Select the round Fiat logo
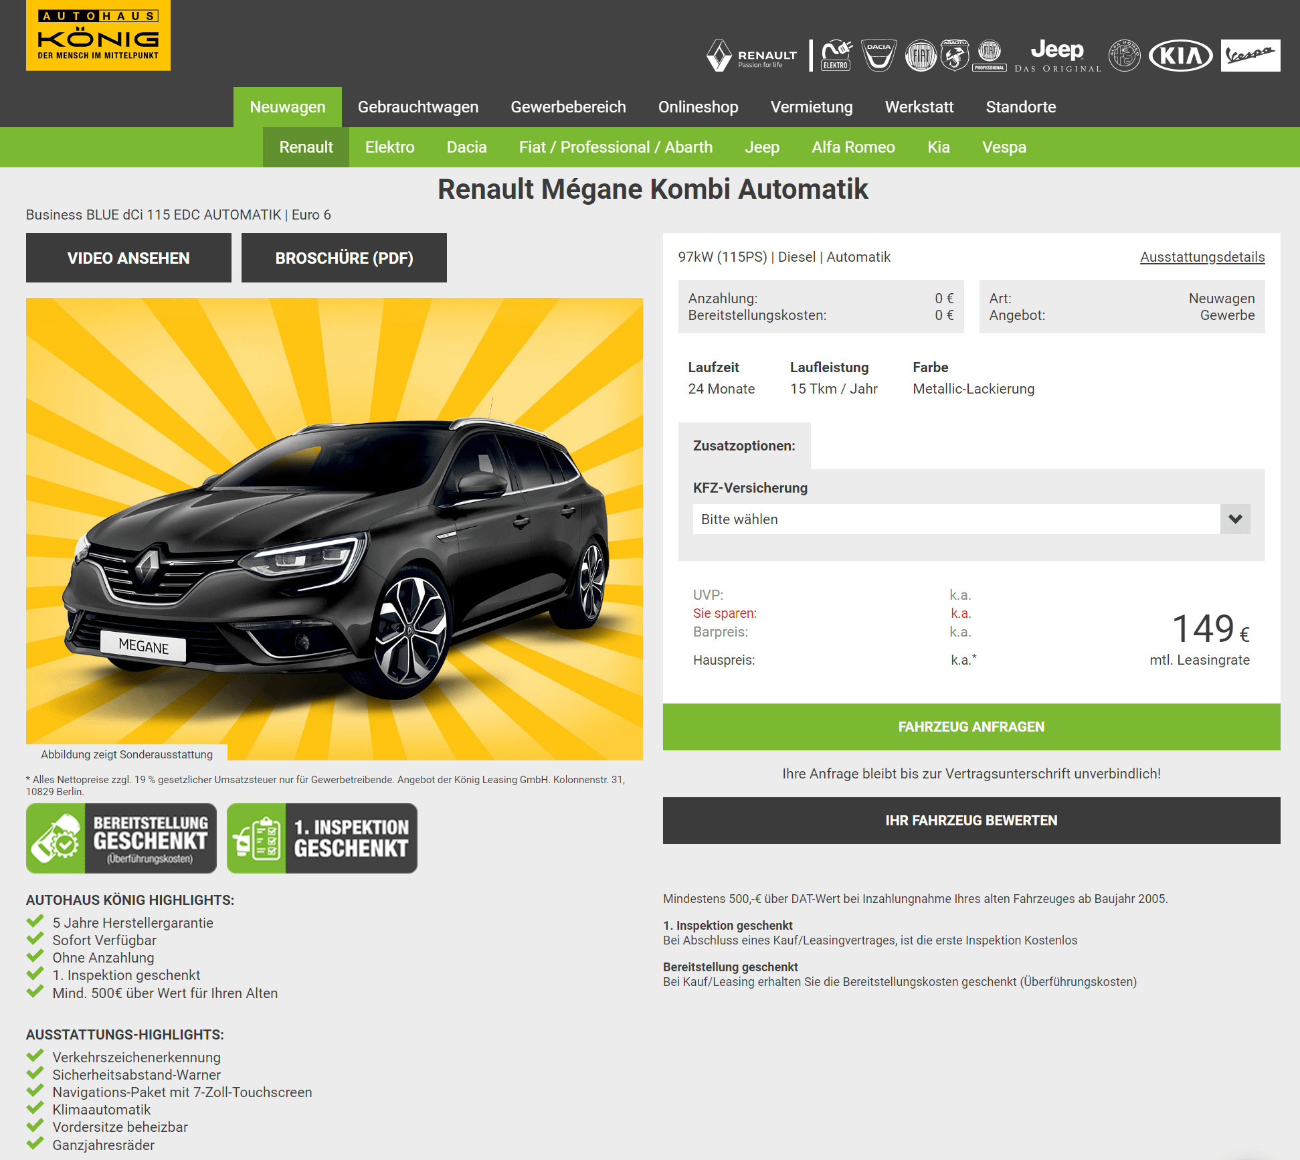Viewport: 1300px width, 1160px height. [x=921, y=56]
